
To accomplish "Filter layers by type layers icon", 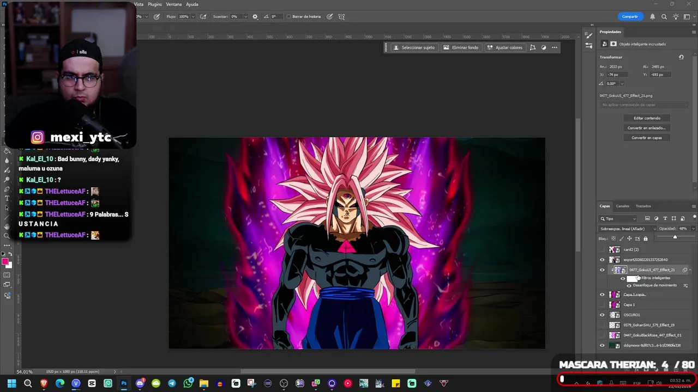I will 665,219.
